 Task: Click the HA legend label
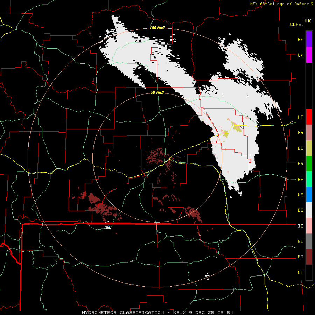coord(300,117)
